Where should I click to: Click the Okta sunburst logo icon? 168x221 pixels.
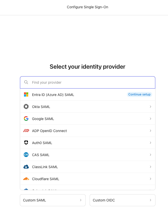26,106
